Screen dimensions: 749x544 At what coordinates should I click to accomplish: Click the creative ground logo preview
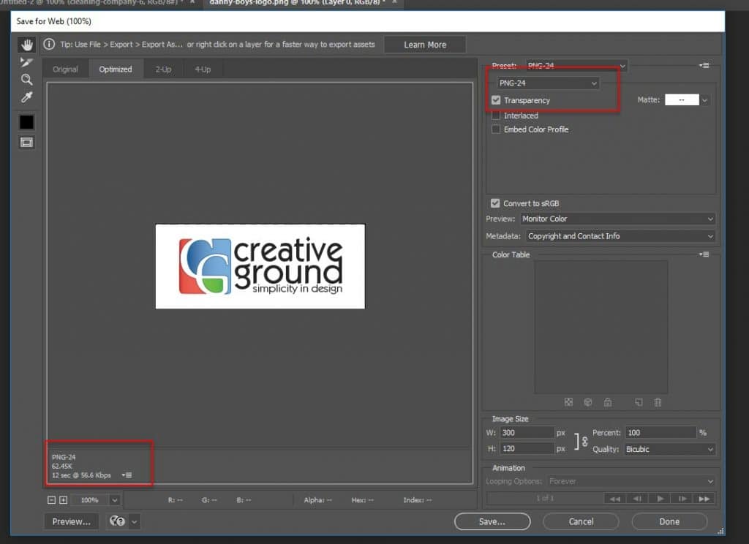260,266
